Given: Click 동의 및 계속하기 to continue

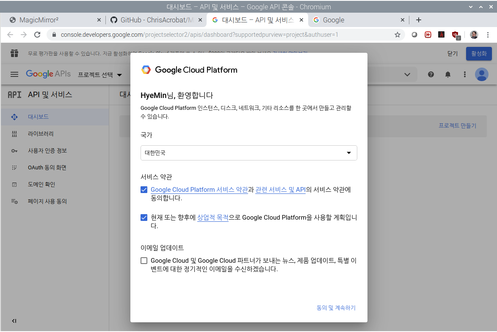Looking at the screenshot, I should 336,308.
